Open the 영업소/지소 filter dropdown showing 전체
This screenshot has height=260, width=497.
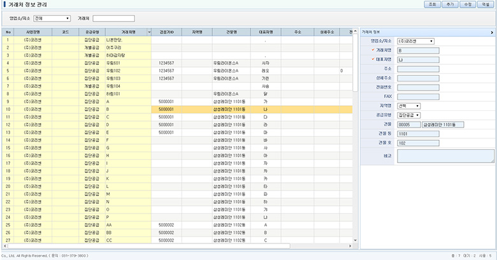(x=52, y=18)
